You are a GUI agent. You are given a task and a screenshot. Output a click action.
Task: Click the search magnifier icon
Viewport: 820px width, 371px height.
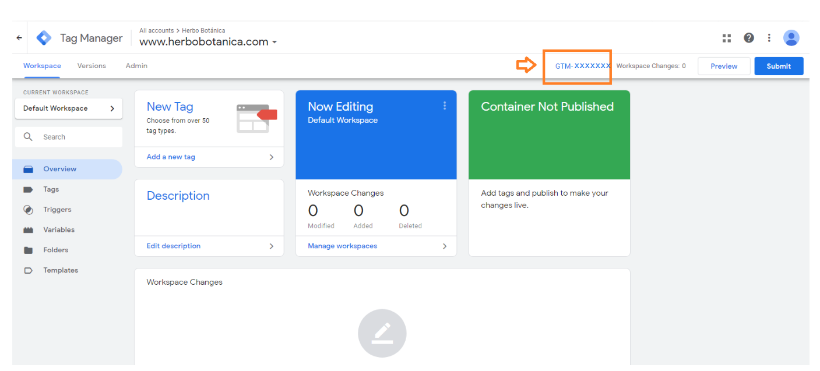point(28,137)
